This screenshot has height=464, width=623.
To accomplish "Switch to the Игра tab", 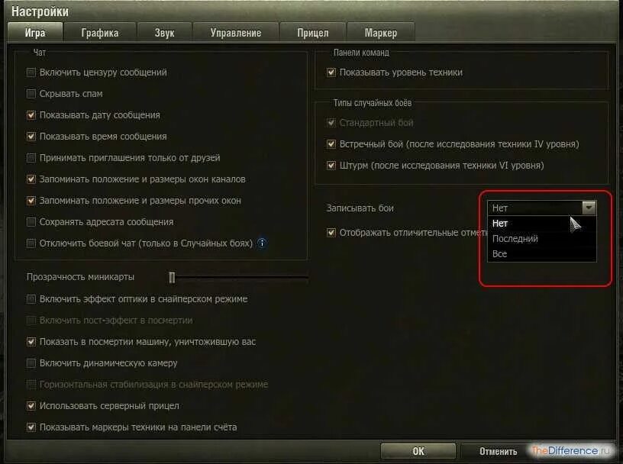I will [35, 33].
